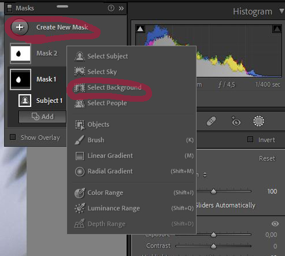
Task: Click the Subject 1 mask component icon
Action: pos(25,101)
